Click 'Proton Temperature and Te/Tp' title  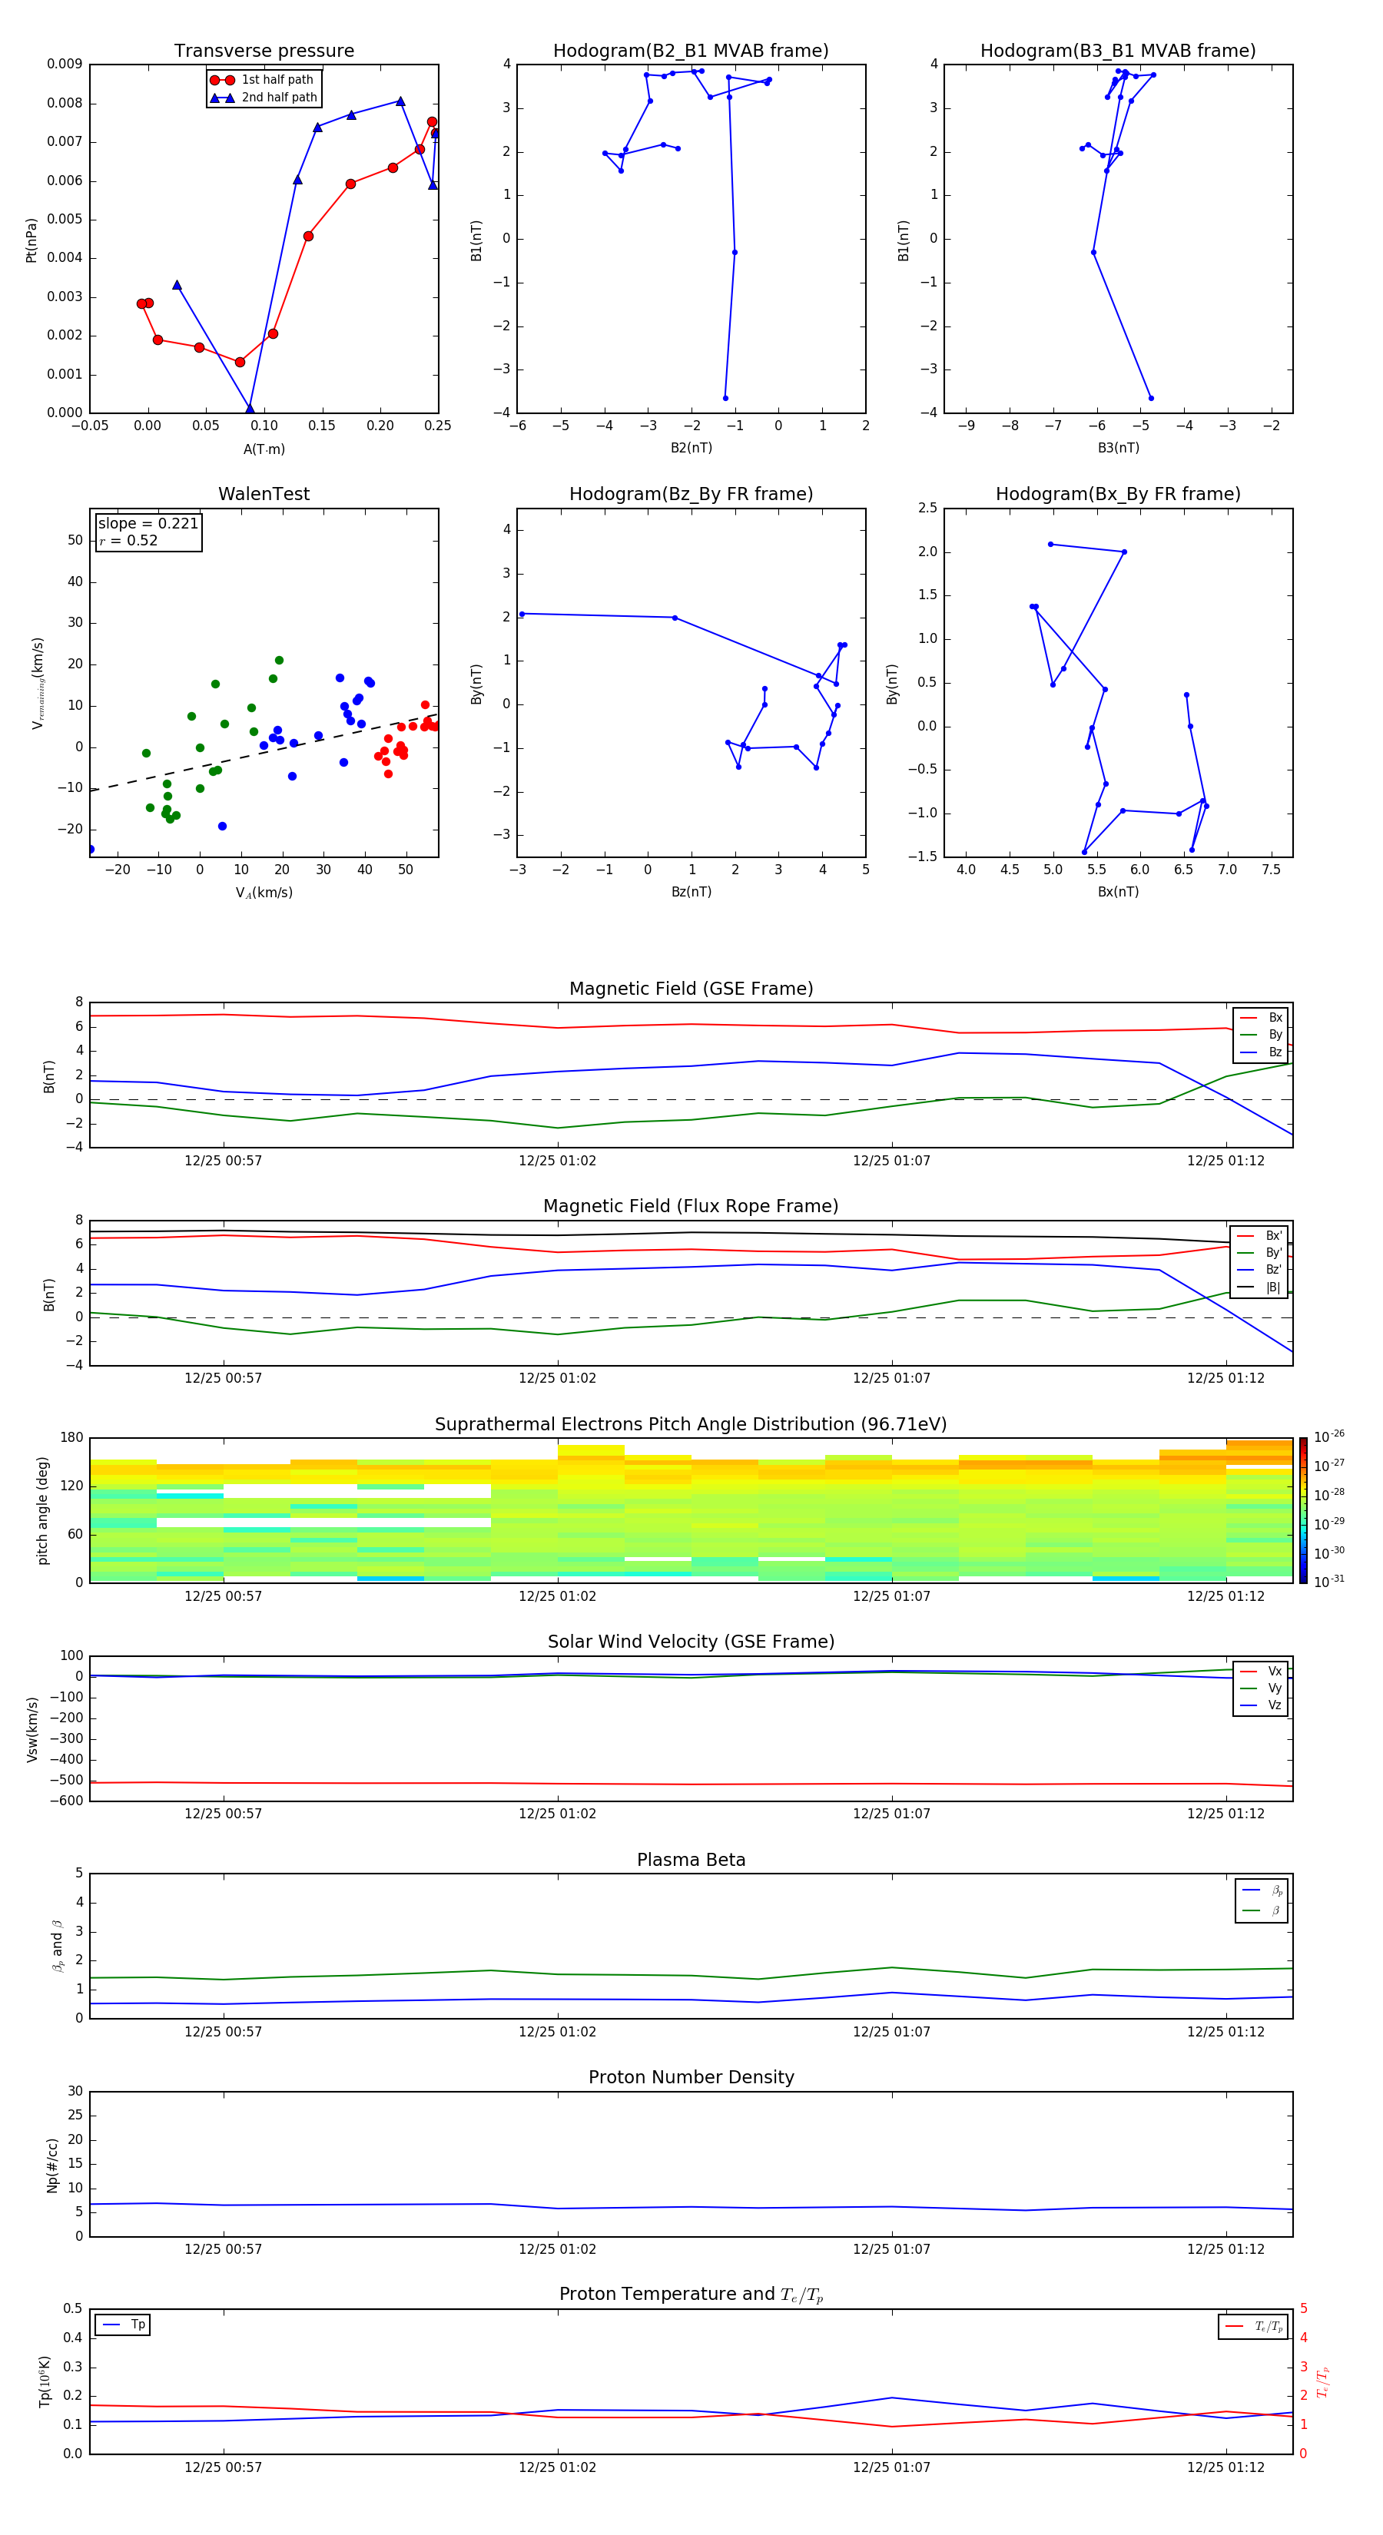691,2294
